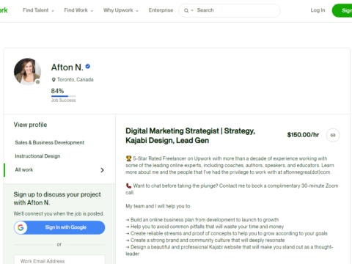The height and width of the screenshot is (264, 352).
Task: Expand the Why Upwork dropdown menu
Action: (x=121, y=10)
